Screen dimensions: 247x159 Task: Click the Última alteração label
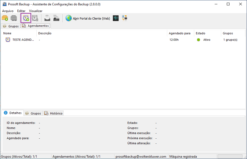pyautogui.click(x=139, y=143)
